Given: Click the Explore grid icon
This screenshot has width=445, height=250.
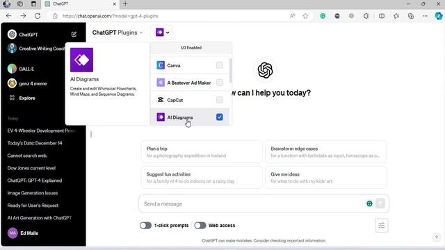Looking at the screenshot, I should (x=12, y=98).
